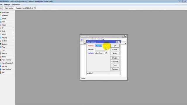Confirm with the OK button
The height and width of the screenshot is (105, 187).
(115, 46)
